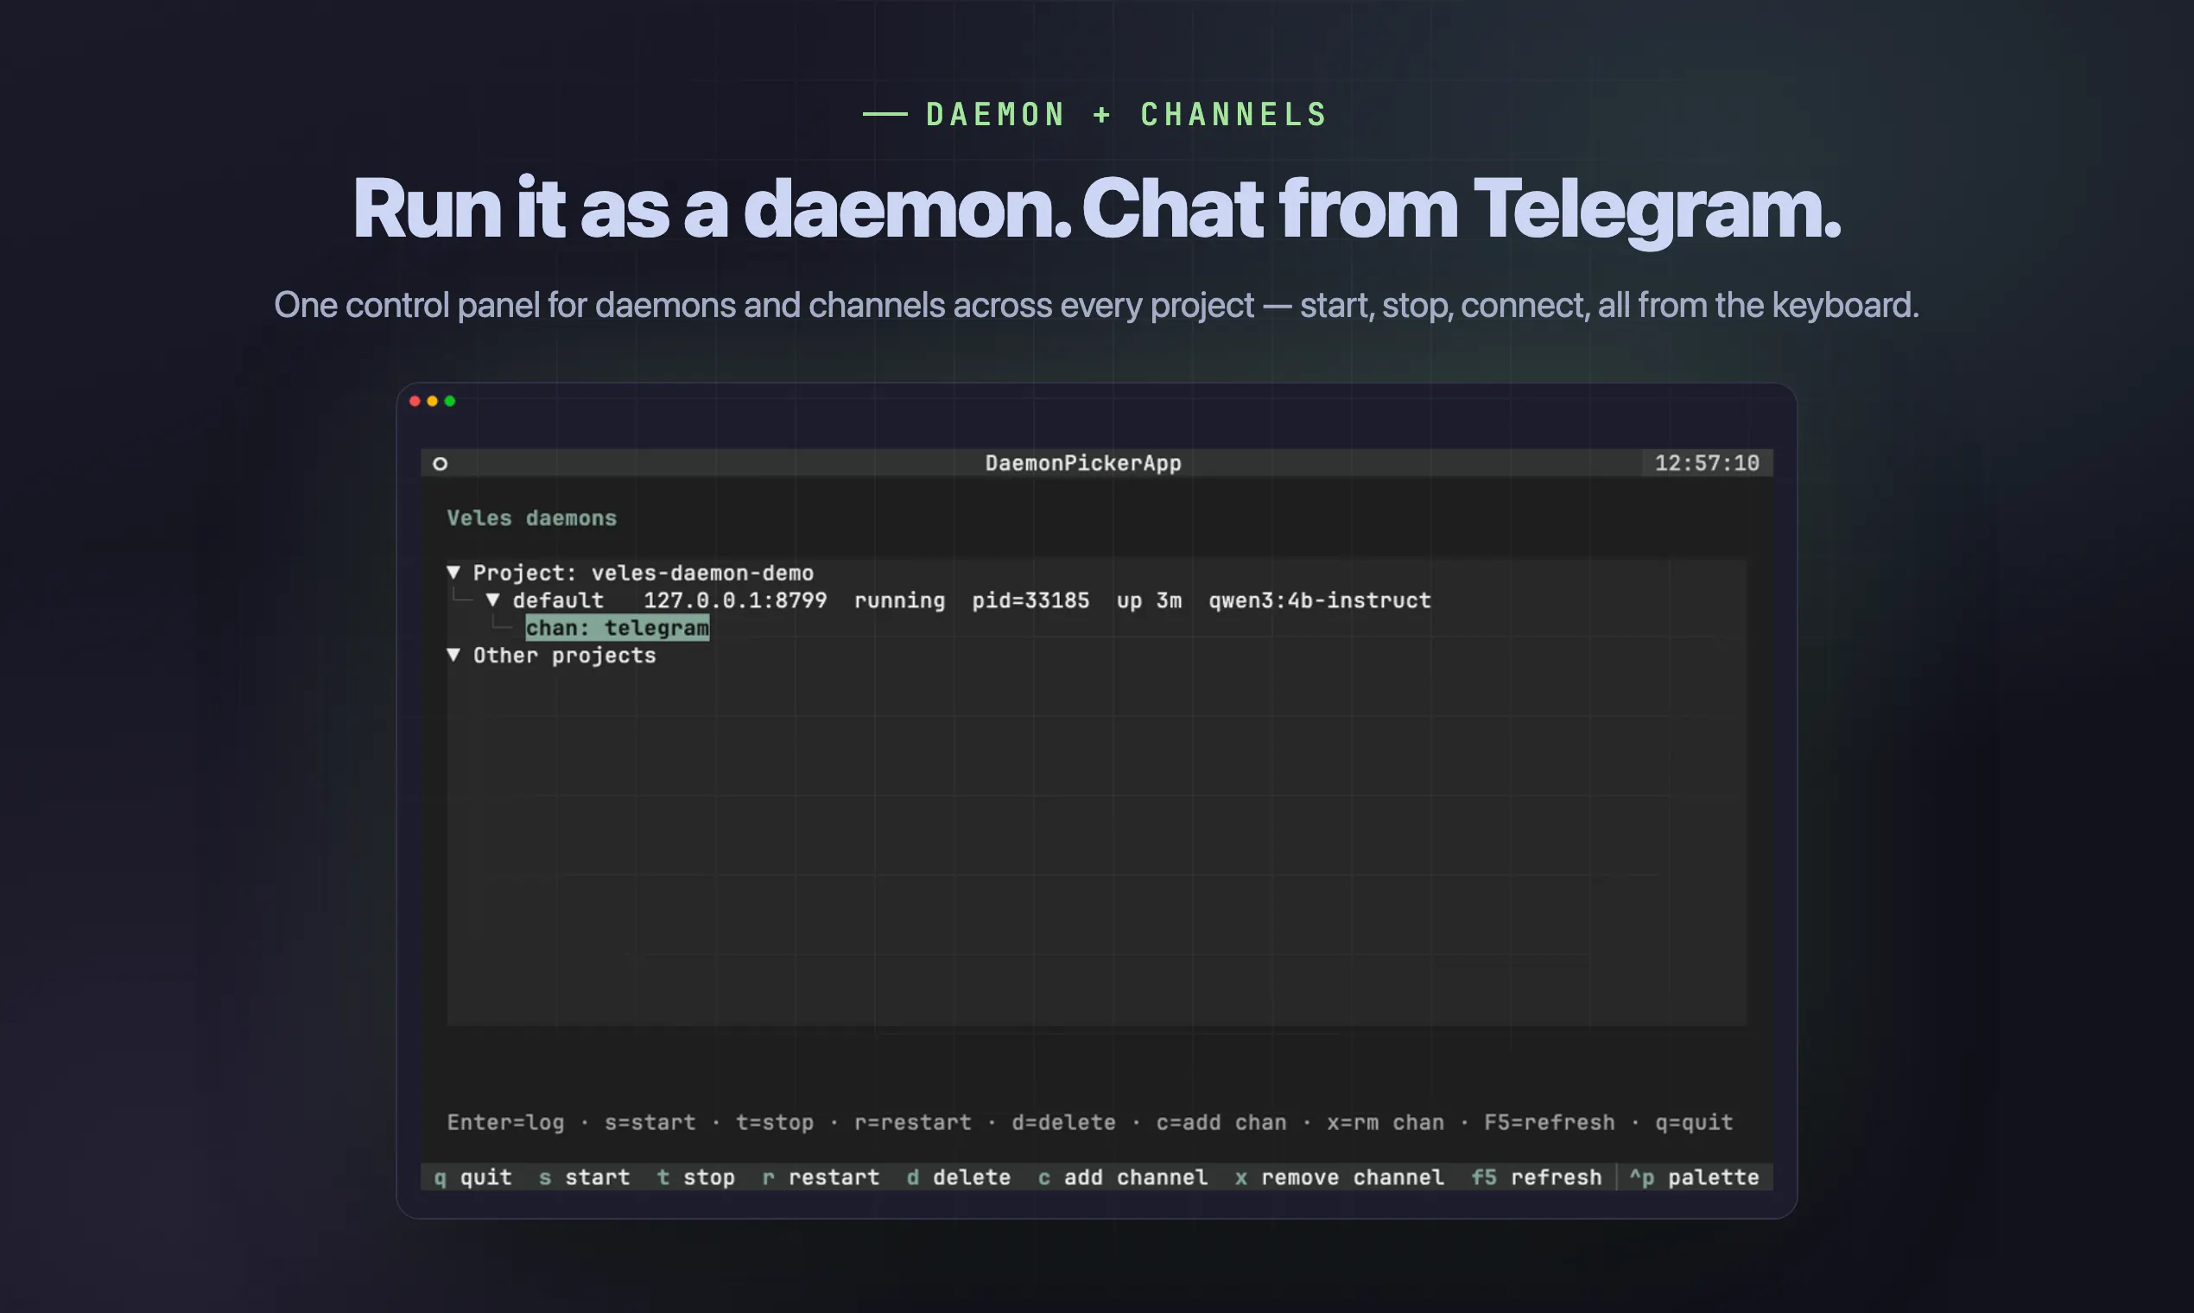This screenshot has width=2194, height=1313.
Task: Select the chan: telegram channel row
Action: 617,627
